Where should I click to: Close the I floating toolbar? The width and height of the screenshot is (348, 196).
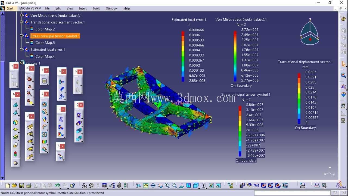click(x=63, y=109)
